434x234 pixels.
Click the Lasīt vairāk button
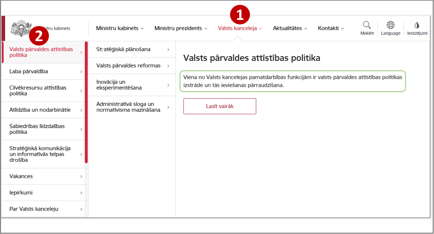tap(220, 106)
